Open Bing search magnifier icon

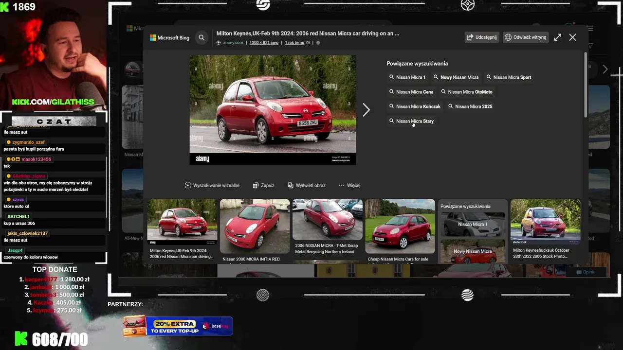point(202,37)
